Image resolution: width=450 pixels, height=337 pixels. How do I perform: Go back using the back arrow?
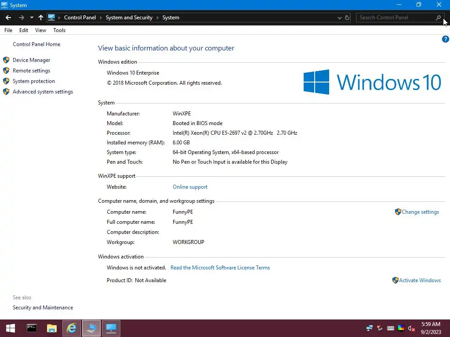coord(8,18)
